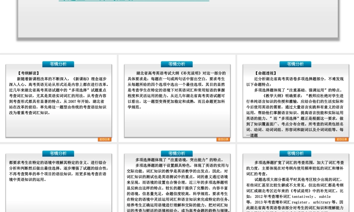Viewport: 354px width, 212px height.
Task: Click 返回目录 on the 《补充说明》 slide
Action: click(223, 140)
